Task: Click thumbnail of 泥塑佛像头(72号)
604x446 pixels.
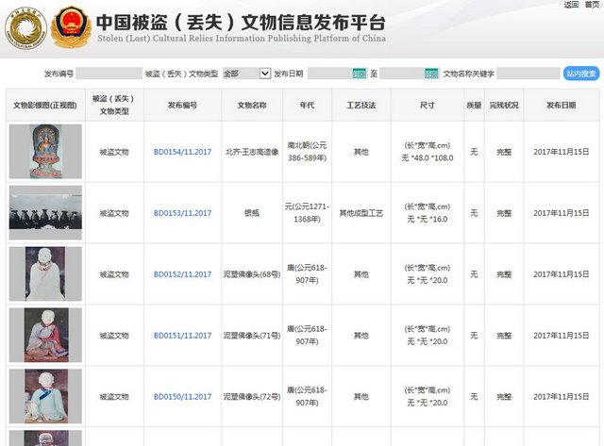Action: point(45,396)
